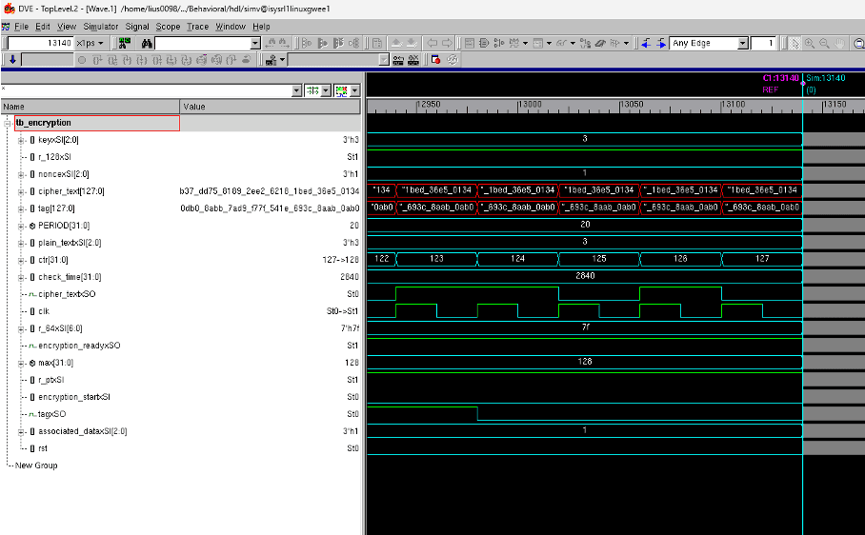Click the find next binoculars arrow icon
The height and width of the screenshot is (535, 865).
tap(284, 43)
